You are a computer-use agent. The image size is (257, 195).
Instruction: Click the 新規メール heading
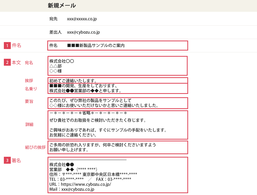pos(62,5)
